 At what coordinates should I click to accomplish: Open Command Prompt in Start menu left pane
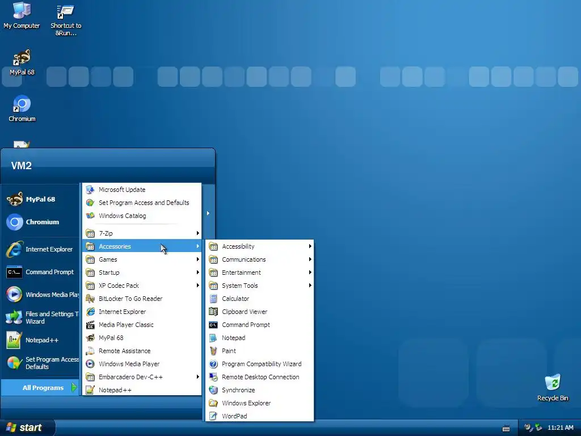[x=41, y=272]
